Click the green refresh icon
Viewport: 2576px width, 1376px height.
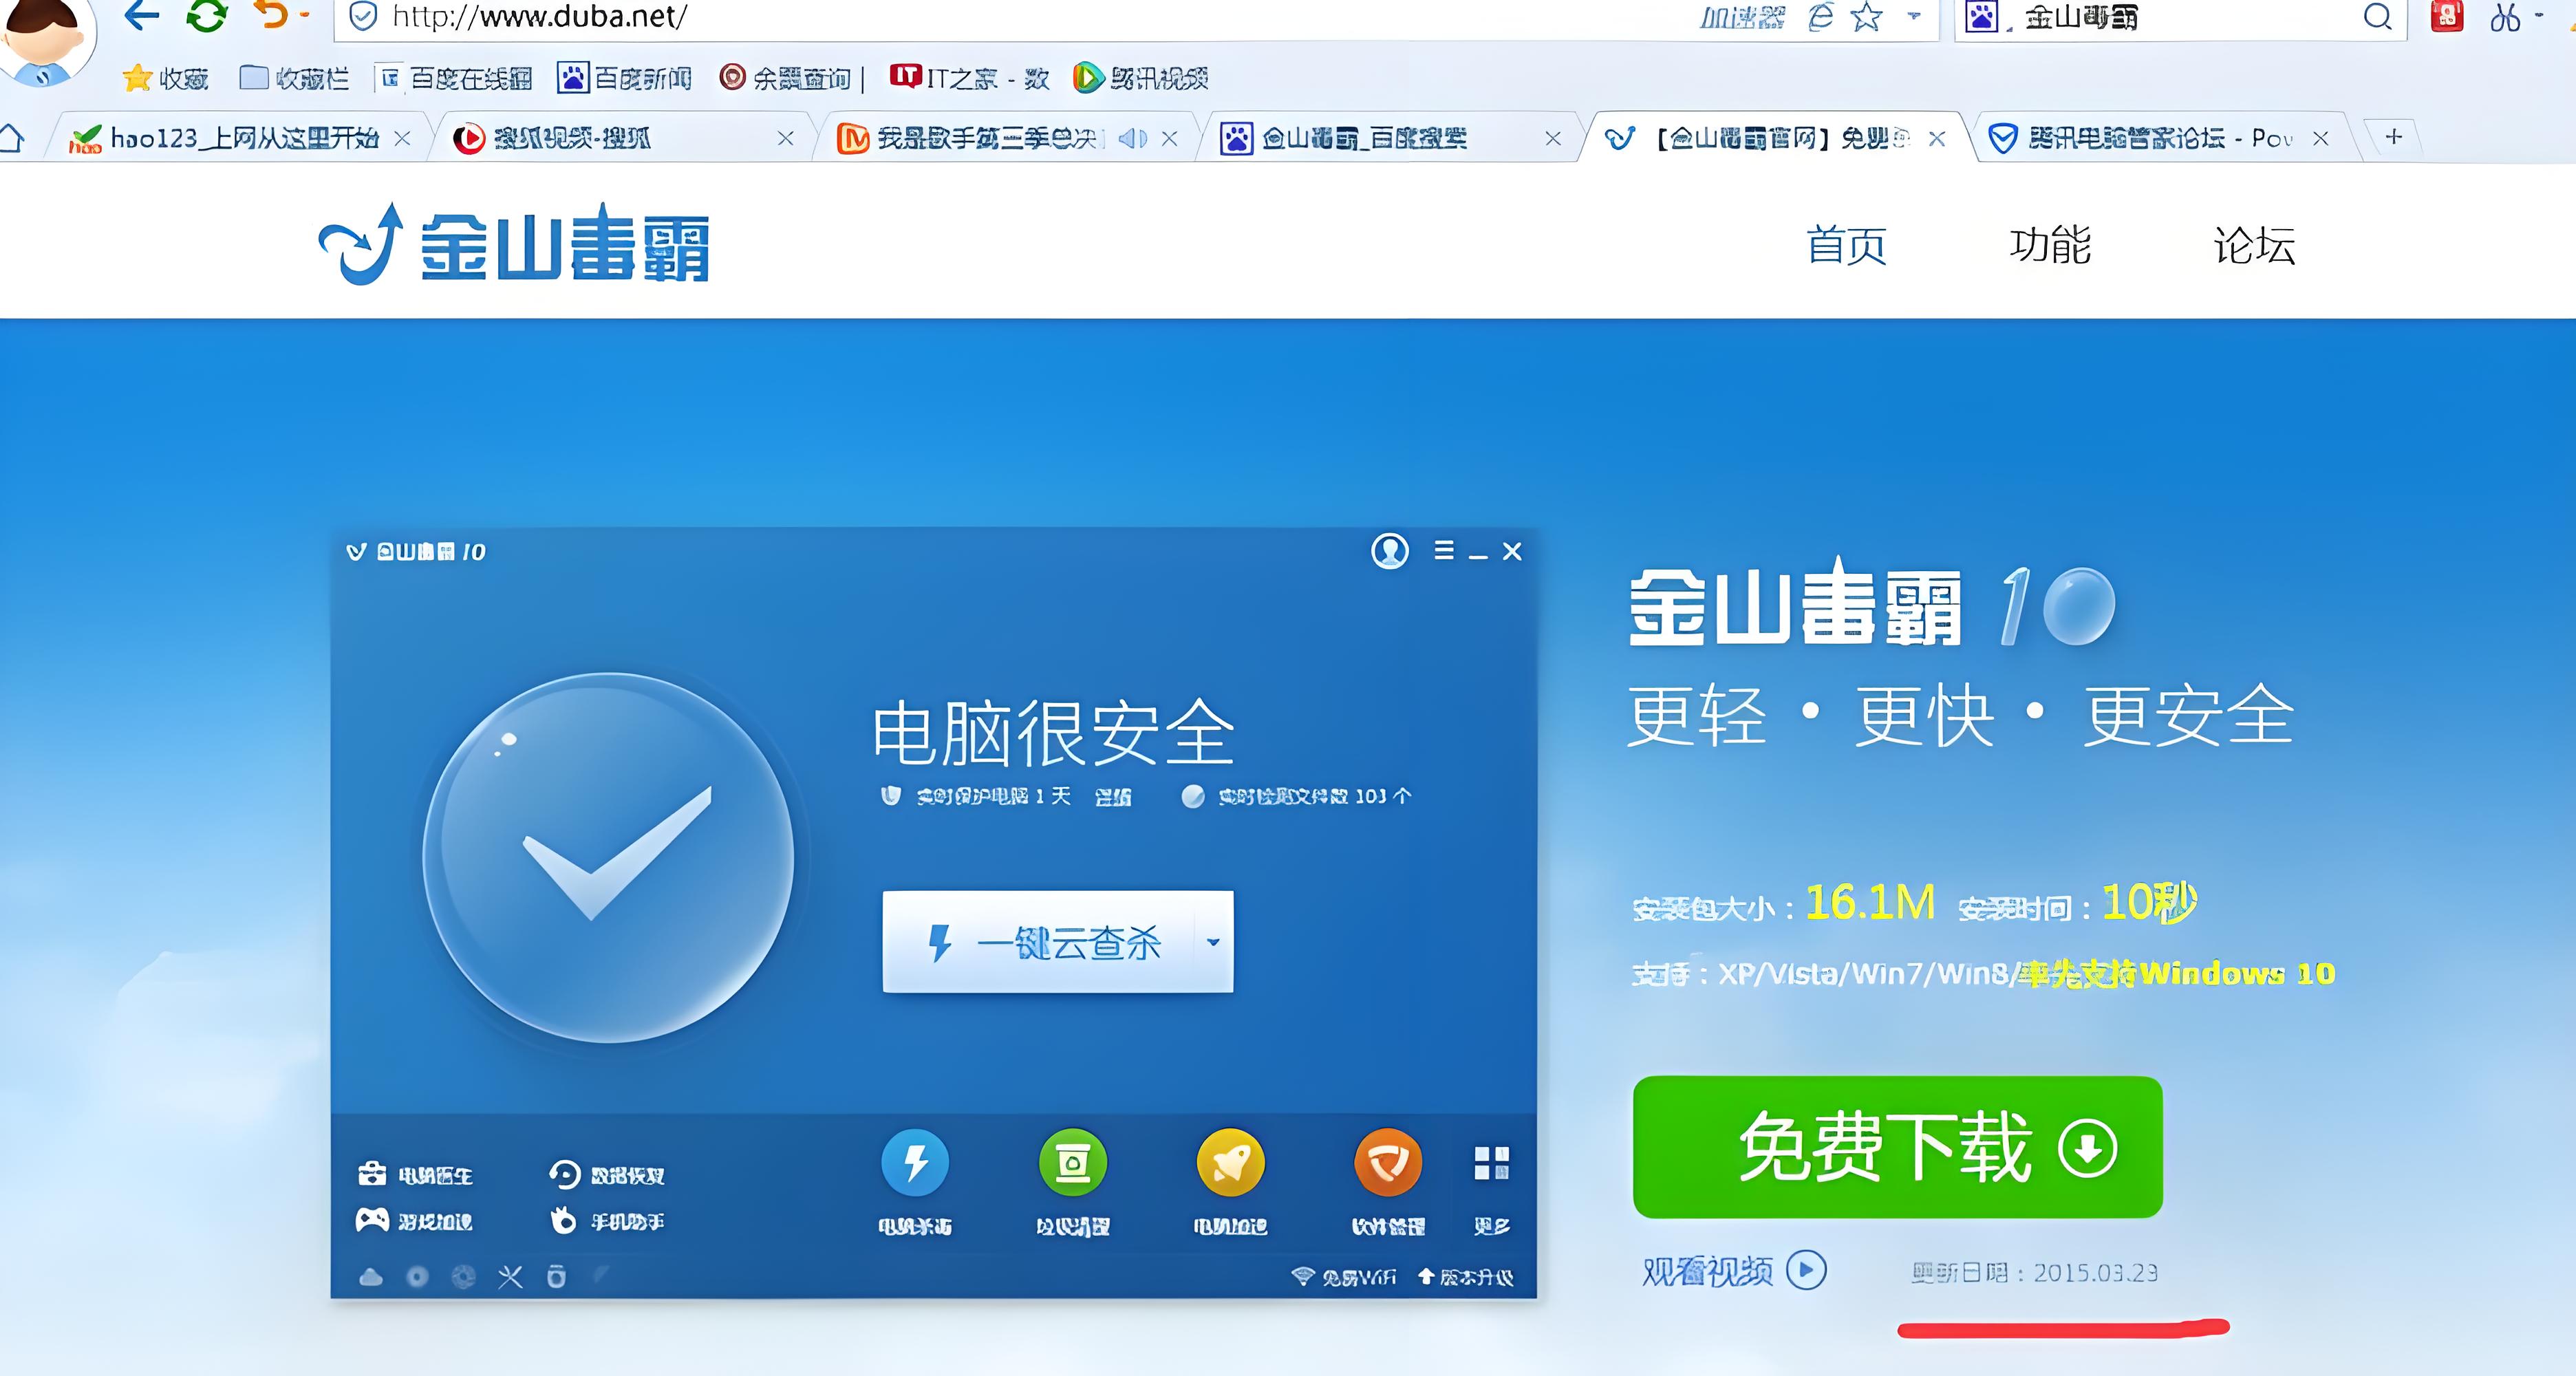point(207,15)
